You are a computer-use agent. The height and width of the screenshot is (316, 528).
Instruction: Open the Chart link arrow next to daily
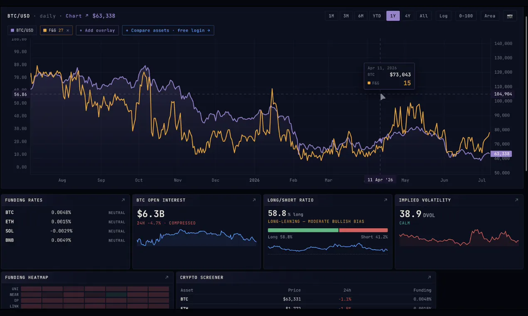pos(77,16)
